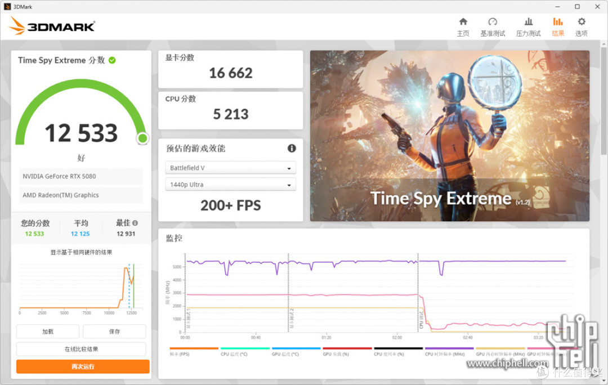Open the Home (主页) tab
Viewport: 608px width, 385px height.
click(463, 27)
